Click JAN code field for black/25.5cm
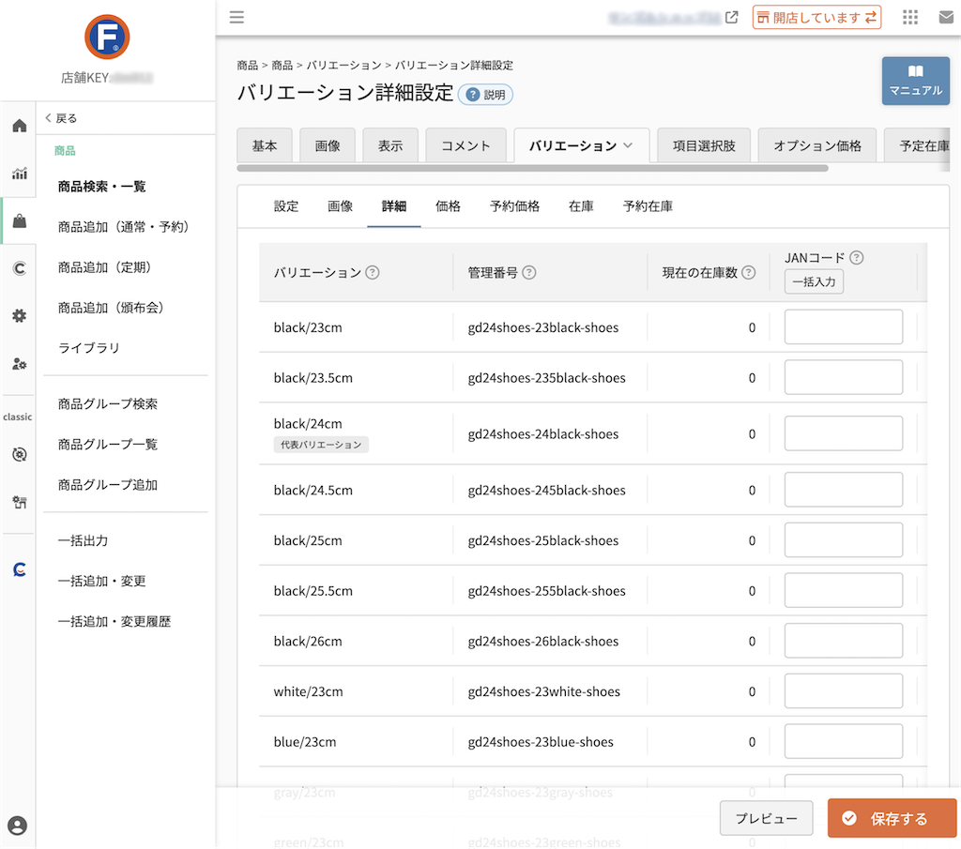The image size is (961, 849). pyautogui.click(x=844, y=590)
